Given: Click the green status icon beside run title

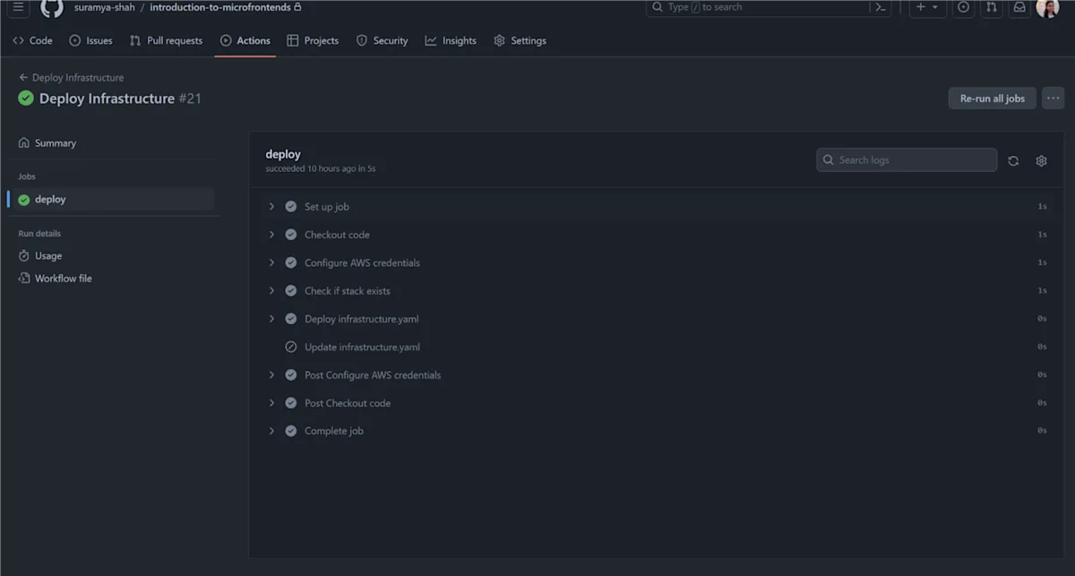Looking at the screenshot, I should [x=26, y=99].
